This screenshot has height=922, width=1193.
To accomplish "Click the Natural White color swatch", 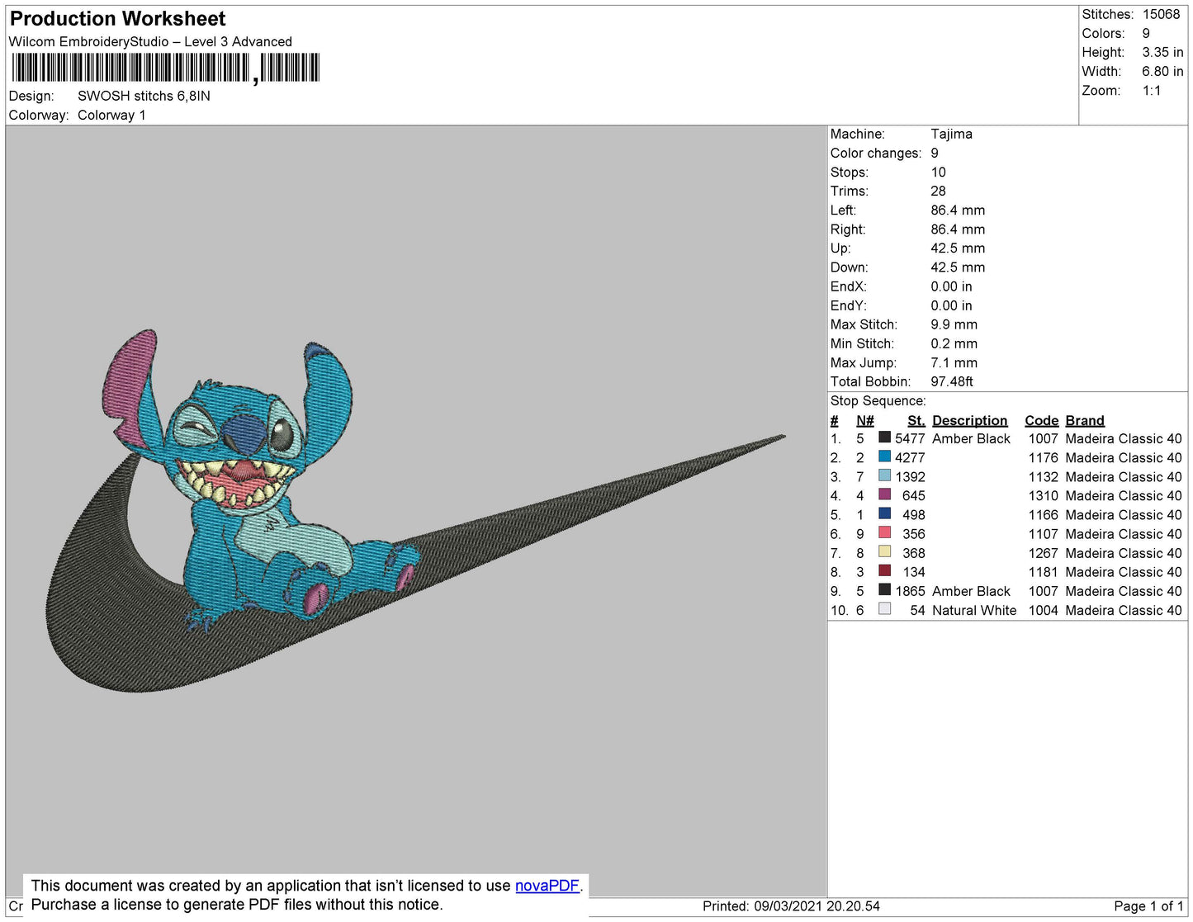I will [884, 609].
